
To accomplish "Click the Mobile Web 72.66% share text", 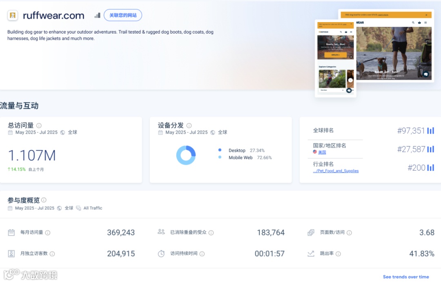I will coord(250,157).
